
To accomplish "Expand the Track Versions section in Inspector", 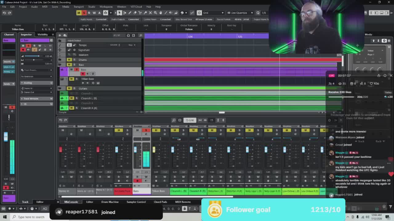I will pos(36,99).
